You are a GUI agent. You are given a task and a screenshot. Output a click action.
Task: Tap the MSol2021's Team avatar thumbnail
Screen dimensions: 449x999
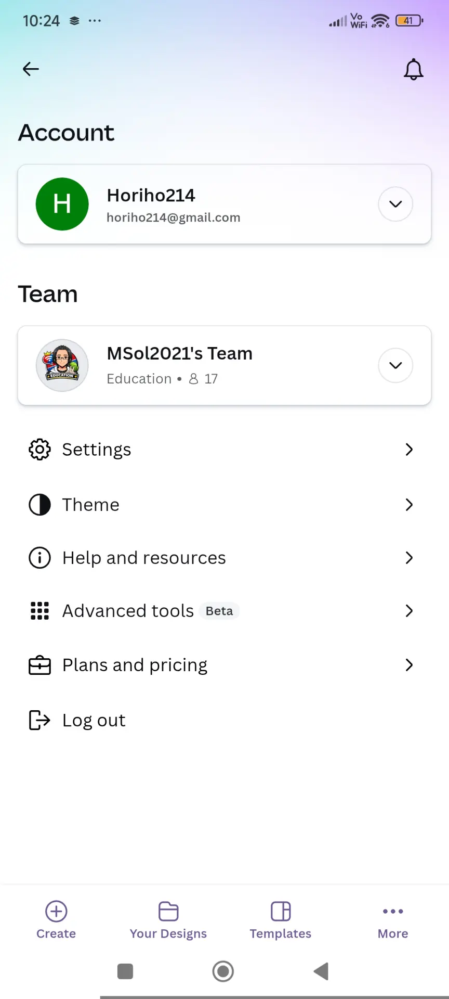pos(62,365)
